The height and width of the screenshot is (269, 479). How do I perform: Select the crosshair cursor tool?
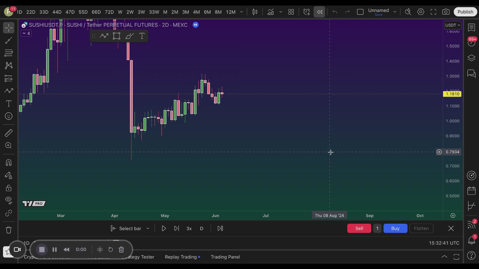click(9, 28)
